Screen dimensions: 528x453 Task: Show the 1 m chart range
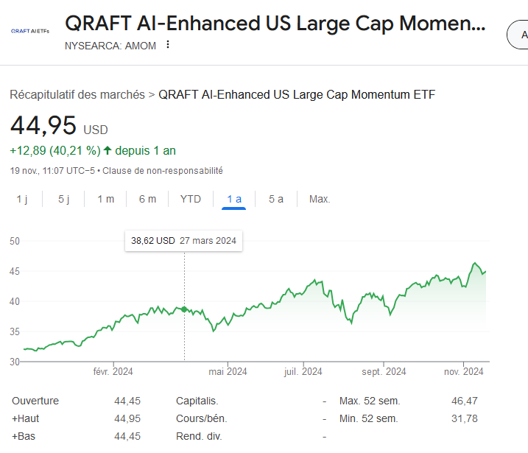[x=106, y=199]
